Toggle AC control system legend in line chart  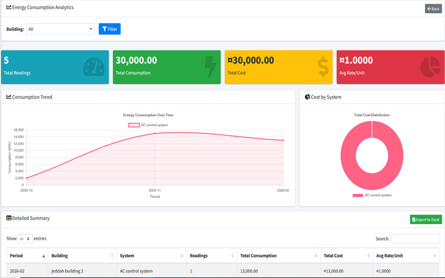[148, 125]
